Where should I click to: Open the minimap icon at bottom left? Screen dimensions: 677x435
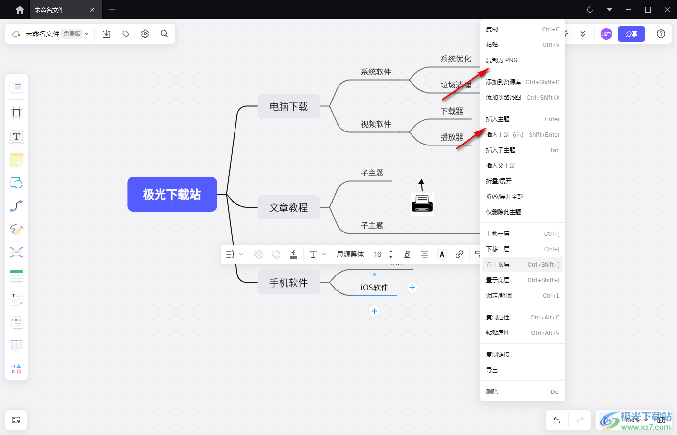[16, 420]
